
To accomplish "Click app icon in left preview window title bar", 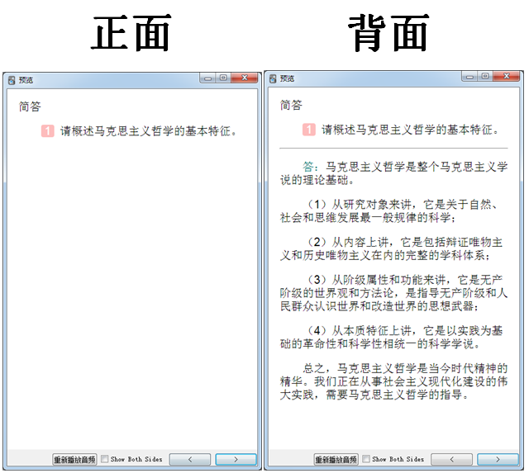I will pyautogui.click(x=12, y=80).
